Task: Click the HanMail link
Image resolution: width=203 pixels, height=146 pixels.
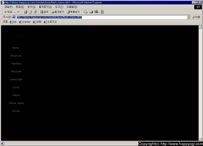Action: [x=16, y=64]
